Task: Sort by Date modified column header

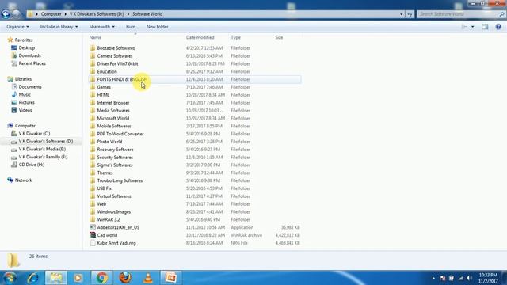Action: pyautogui.click(x=200, y=37)
